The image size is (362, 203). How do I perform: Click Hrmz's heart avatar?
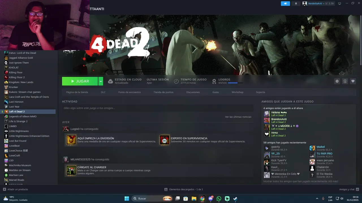[x=267, y=134]
